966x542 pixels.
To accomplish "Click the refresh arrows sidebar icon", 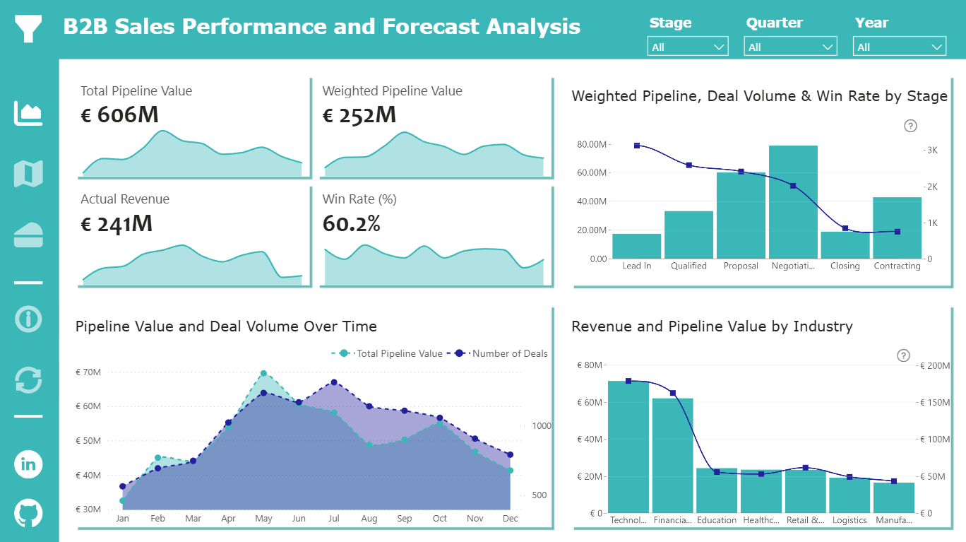I will (x=29, y=379).
